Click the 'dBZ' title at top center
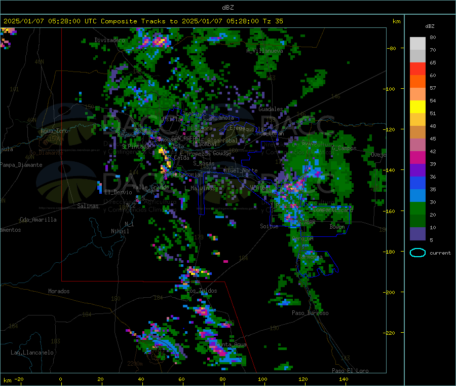This screenshot has width=456, height=386. (227, 8)
